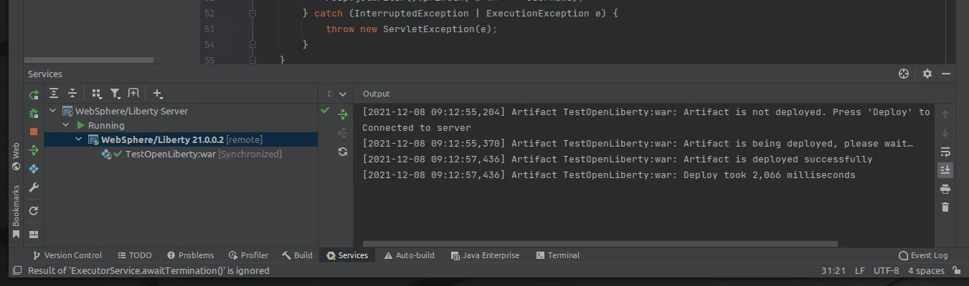Click the wrench icon to edit configuration
Image resolution: width=969 pixels, height=286 pixels.
(34, 187)
